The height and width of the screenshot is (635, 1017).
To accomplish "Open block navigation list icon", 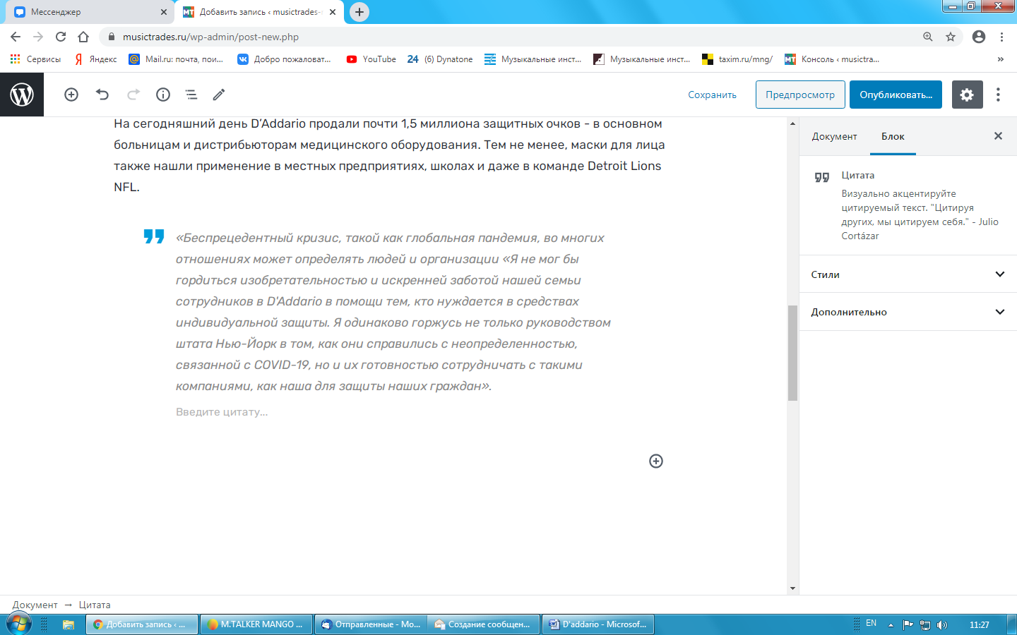I will 191,95.
